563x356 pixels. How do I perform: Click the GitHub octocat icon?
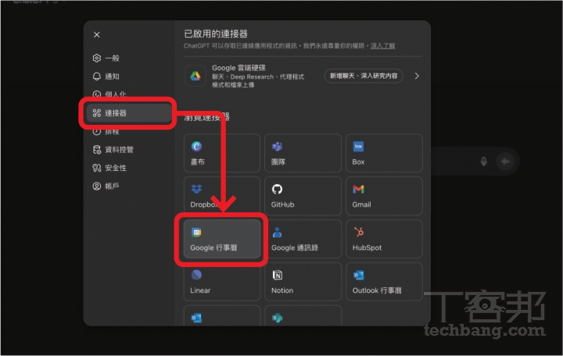coord(277,189)
